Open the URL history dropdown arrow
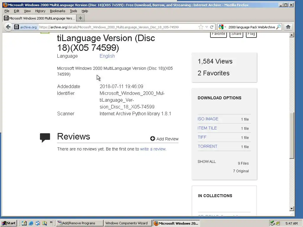This screenshot has width=303, height=227. 206,27
